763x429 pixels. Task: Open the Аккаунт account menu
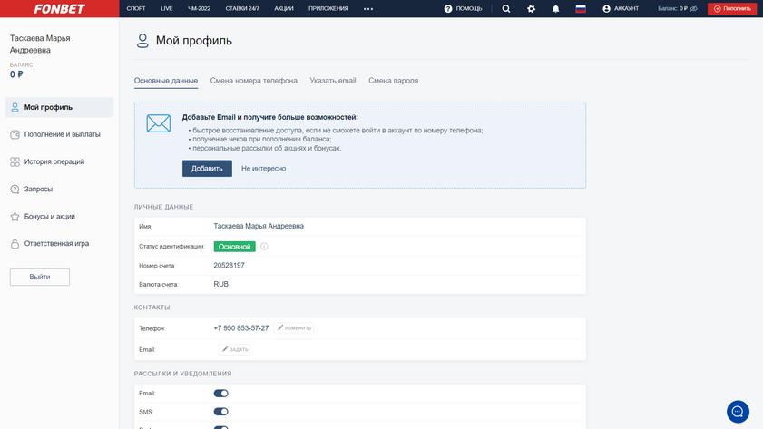[621, 8]
